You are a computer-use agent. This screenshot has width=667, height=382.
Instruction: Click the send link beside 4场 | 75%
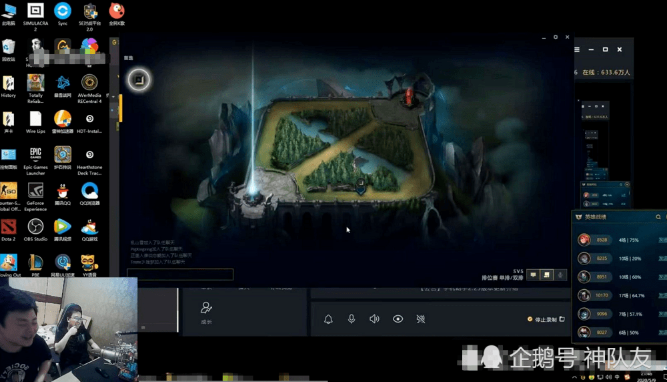tap(662, 240)
